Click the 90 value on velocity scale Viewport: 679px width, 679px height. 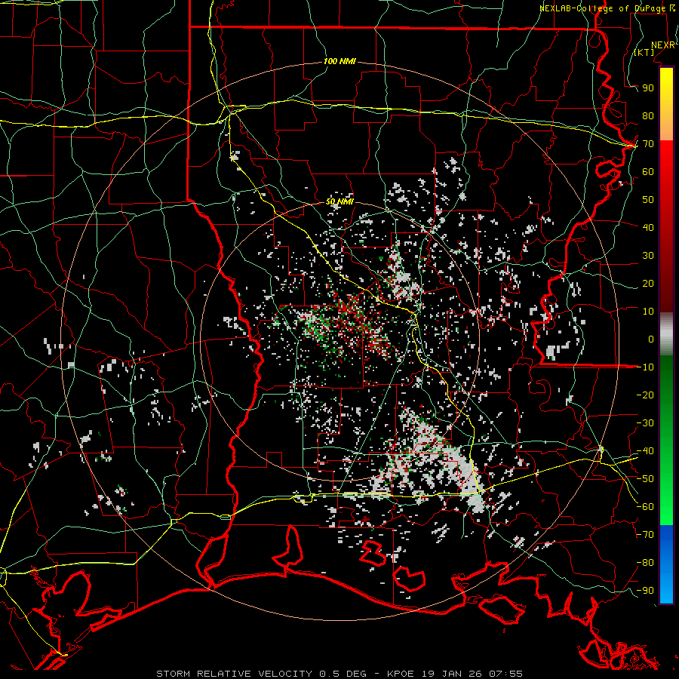(648, 88)
